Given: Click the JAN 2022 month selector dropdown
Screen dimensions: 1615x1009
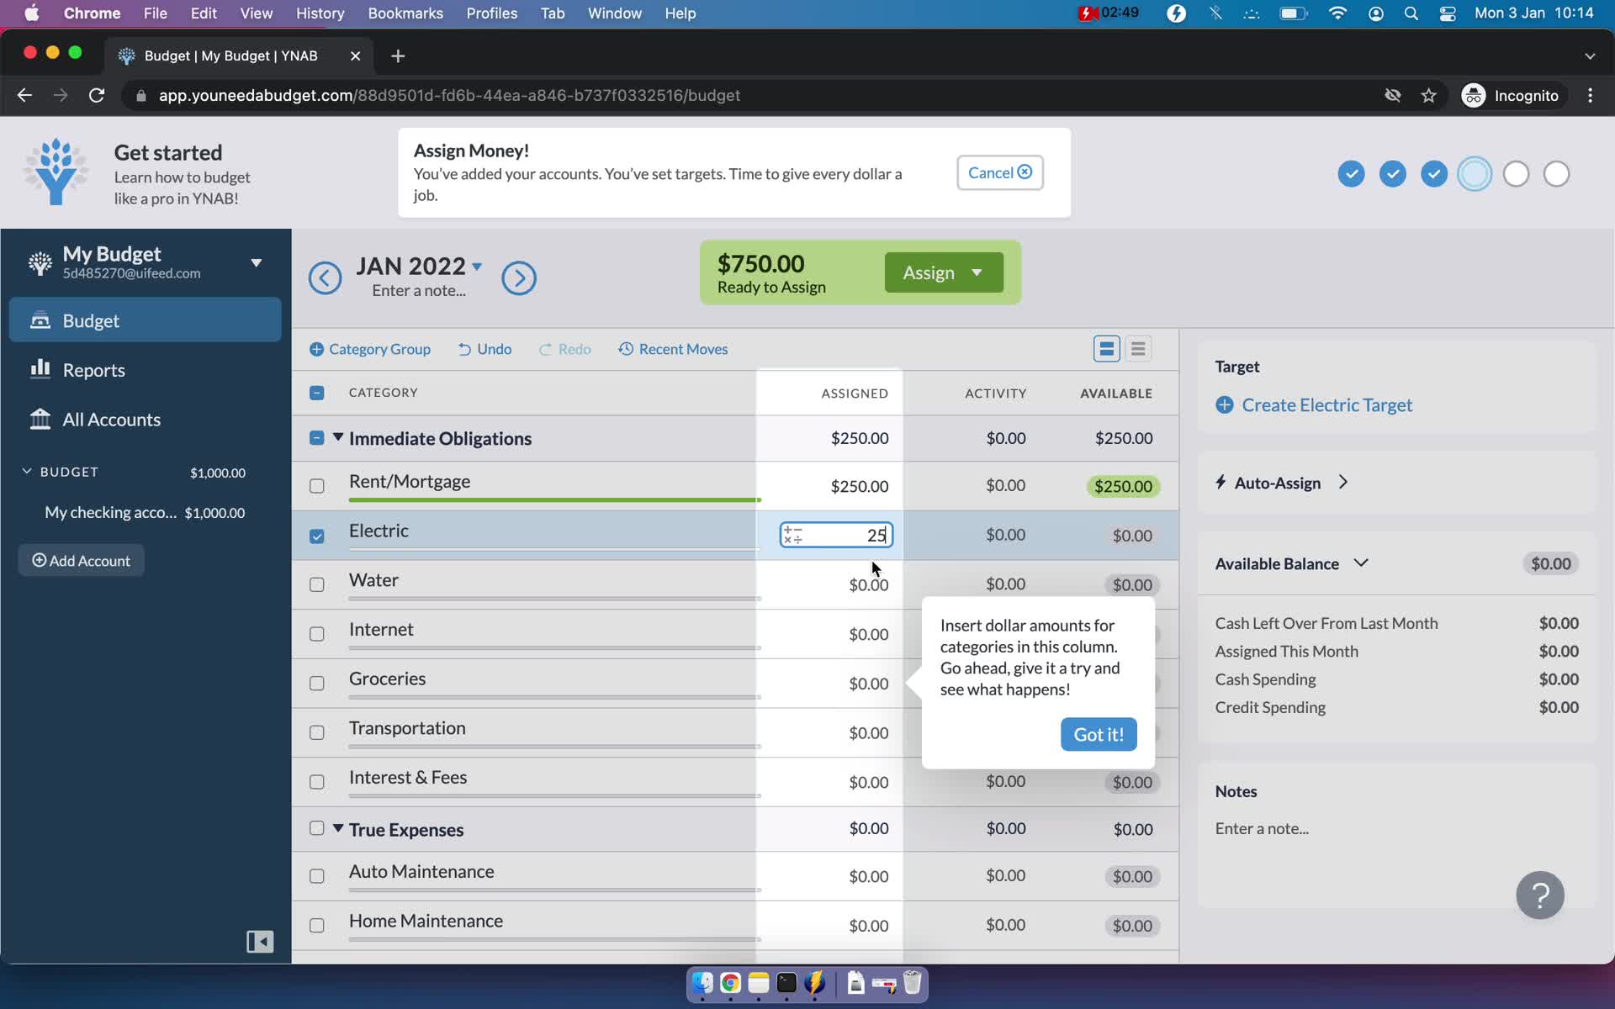Looking at the screenshot, I should point(419,265).
